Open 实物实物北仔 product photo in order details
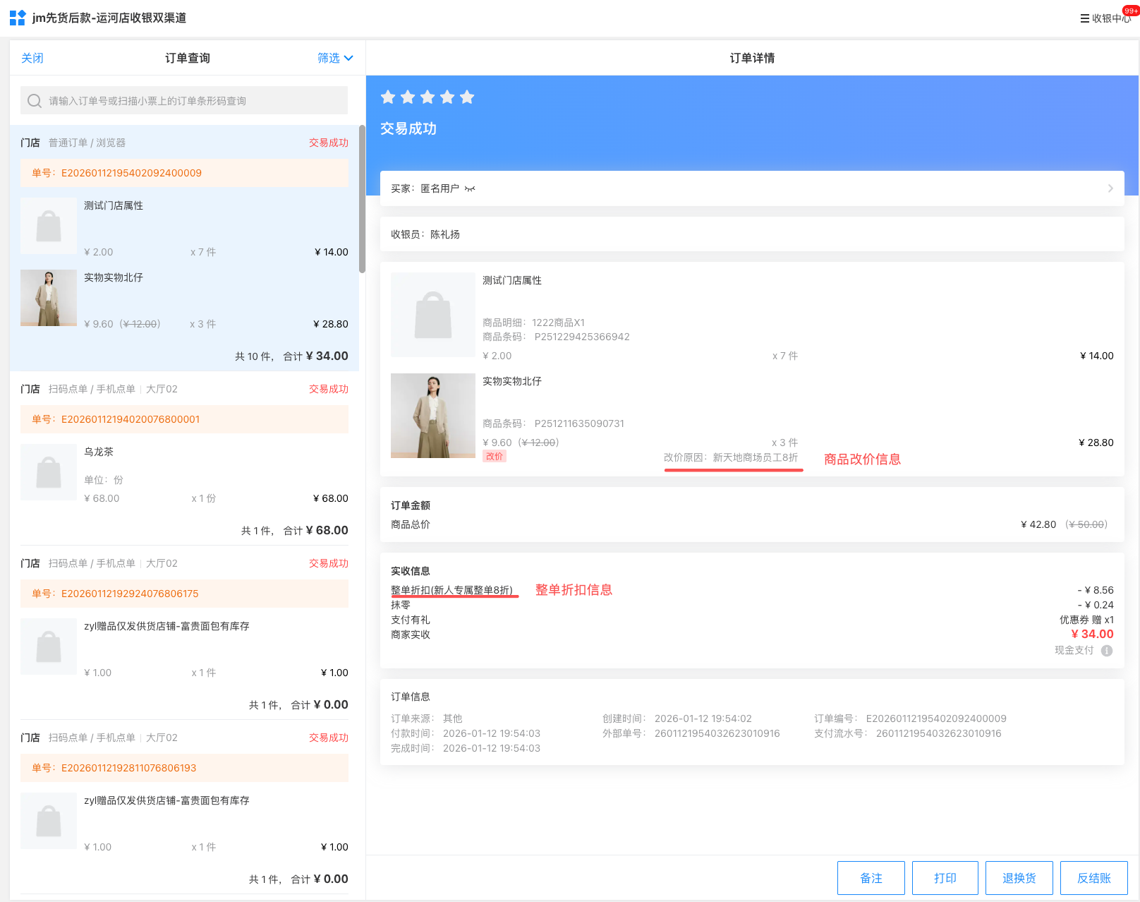 432,416
